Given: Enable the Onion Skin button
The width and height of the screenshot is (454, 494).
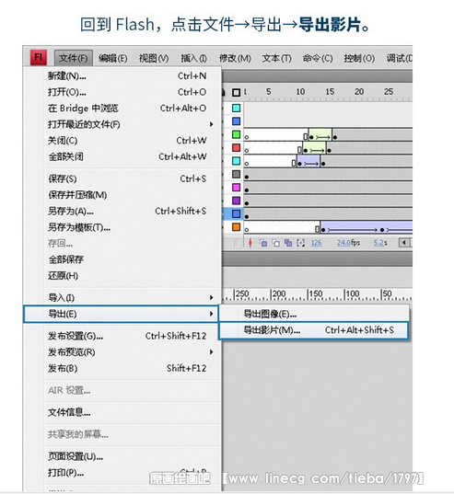Looking at the screenshot, I should [x=263, y=243].
